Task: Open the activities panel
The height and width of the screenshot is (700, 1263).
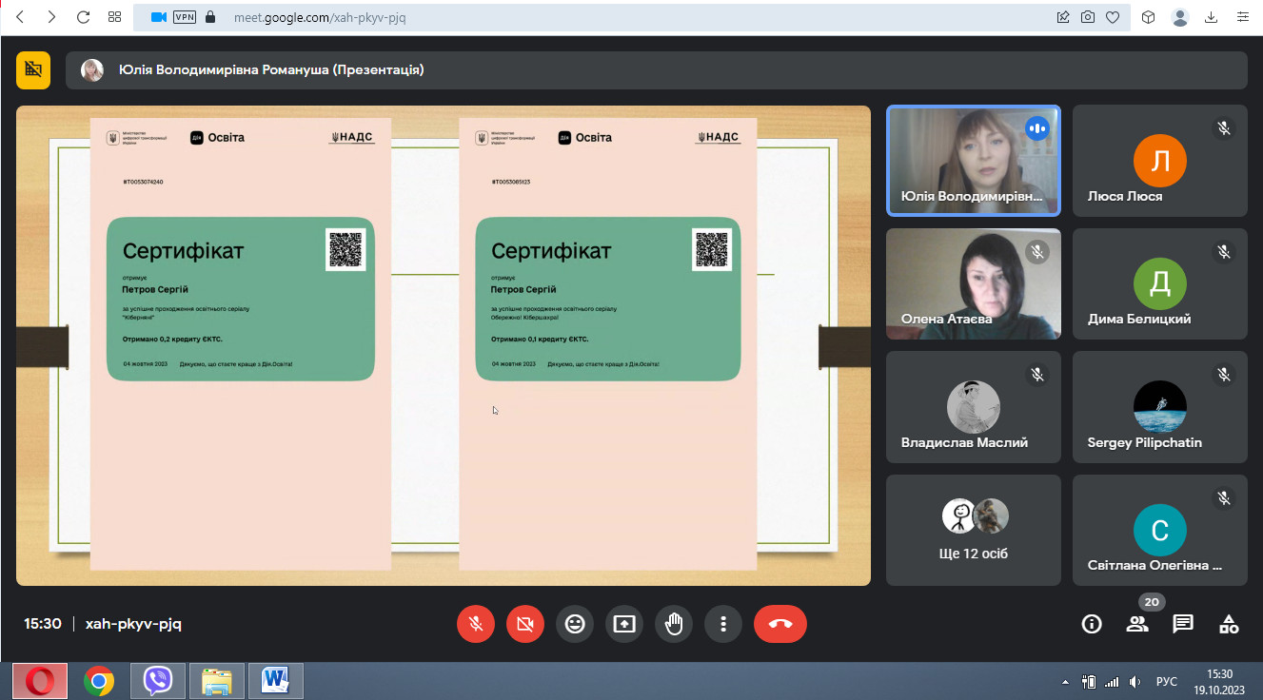Action: coord(1229,624)
